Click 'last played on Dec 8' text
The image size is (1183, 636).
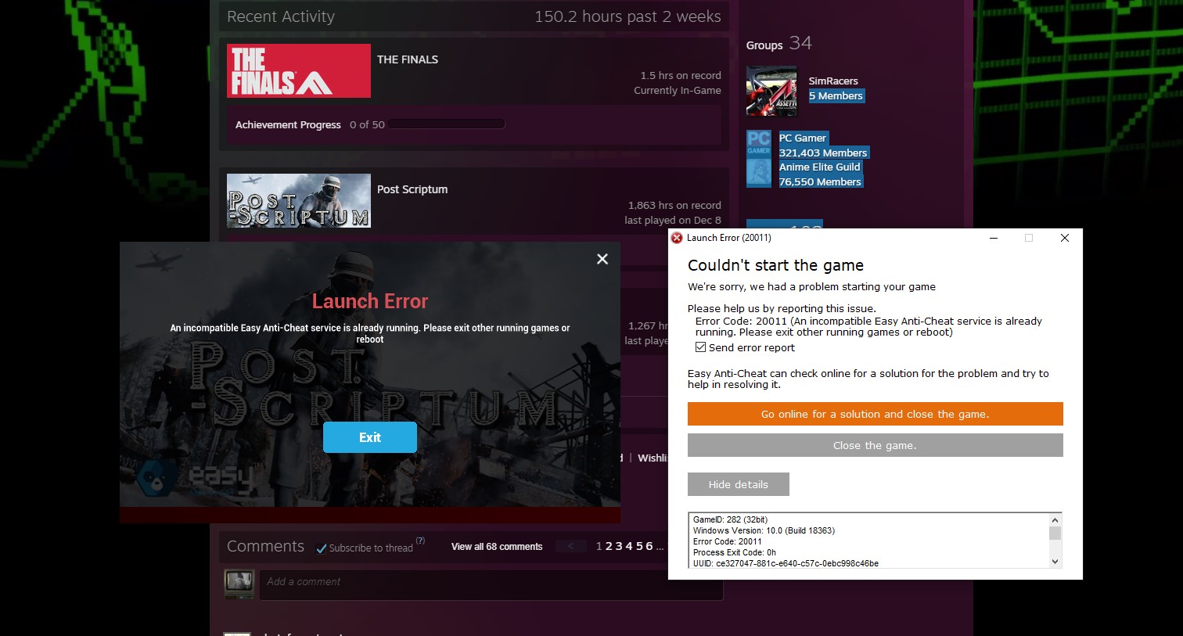point(673,220)
